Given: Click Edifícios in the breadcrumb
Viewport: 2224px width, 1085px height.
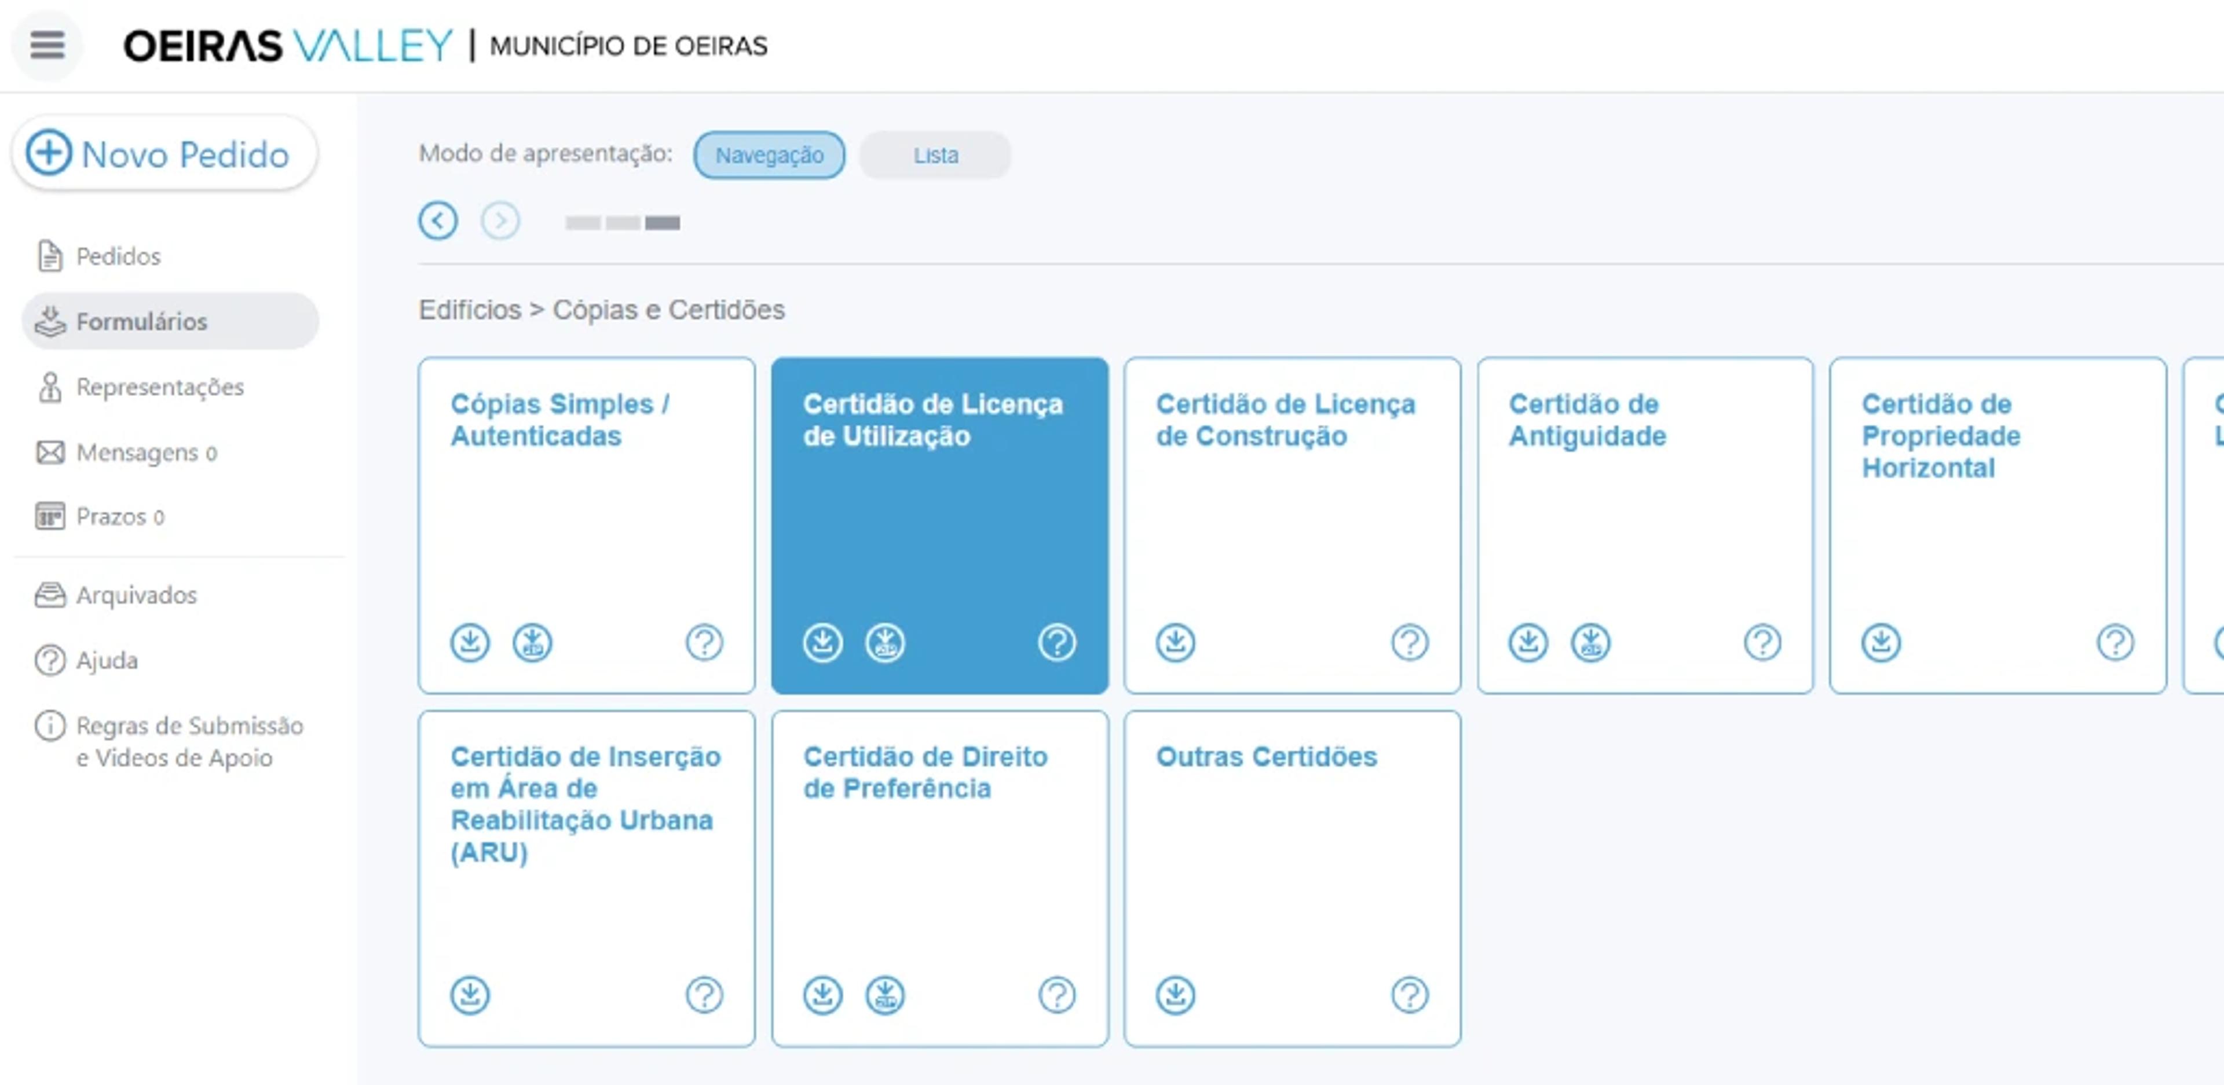Looking at the screenshot, I should (470, 310).
